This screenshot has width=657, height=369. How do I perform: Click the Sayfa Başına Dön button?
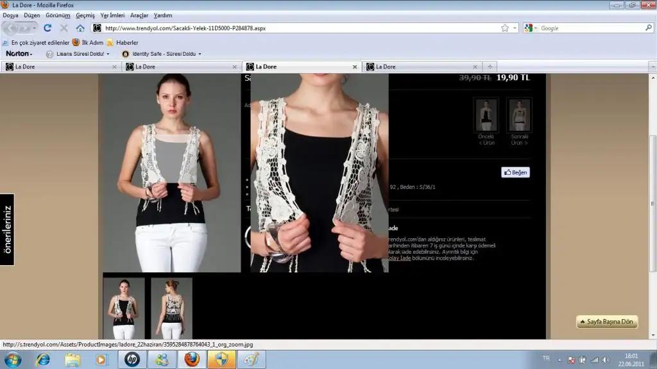click(x=606, y=322)
